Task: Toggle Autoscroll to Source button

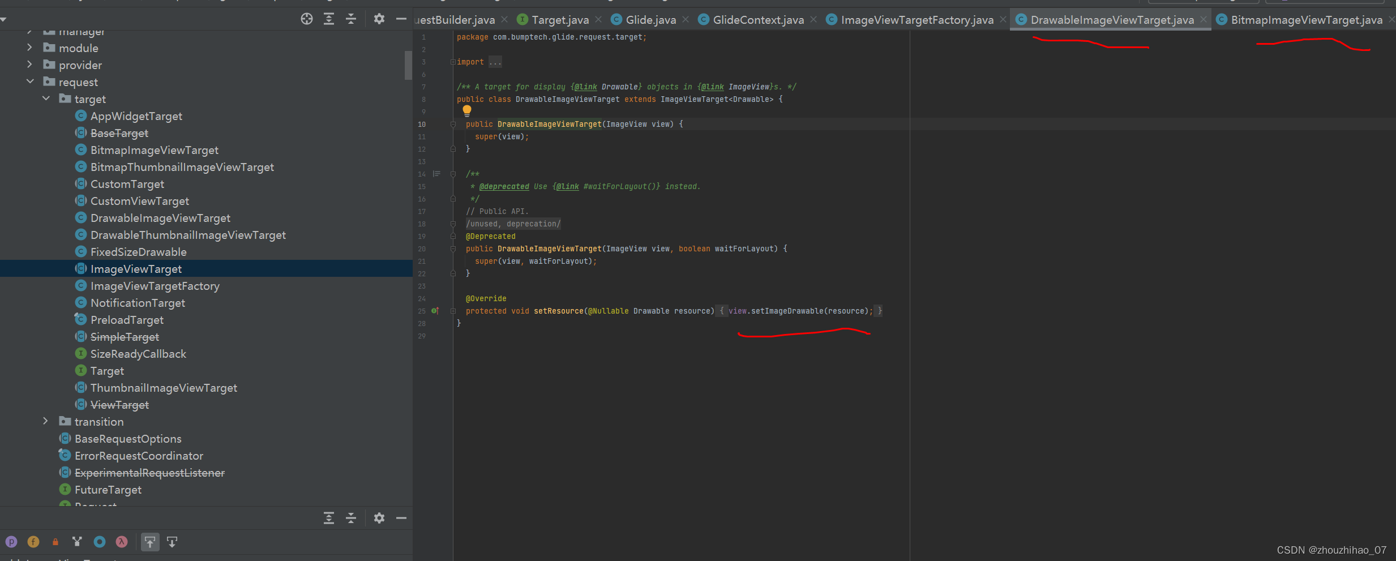Action: [x=150, y=542]
